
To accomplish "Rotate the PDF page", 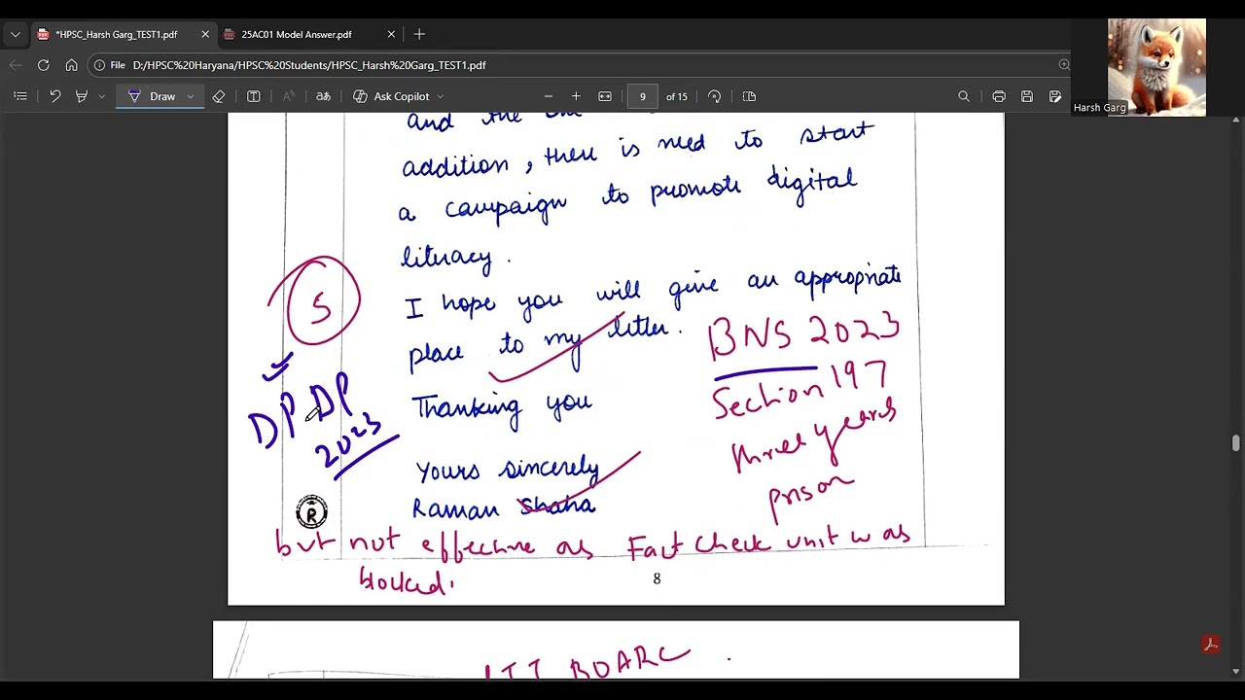I will tap(715, 96).
